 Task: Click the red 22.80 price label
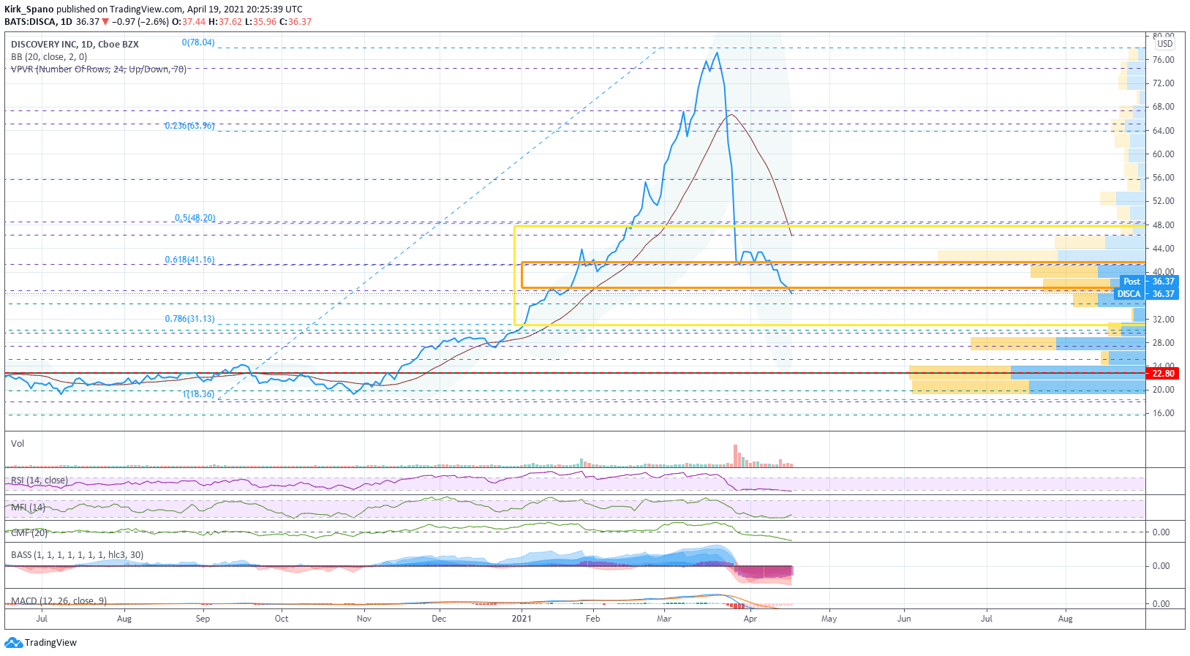1162,374
